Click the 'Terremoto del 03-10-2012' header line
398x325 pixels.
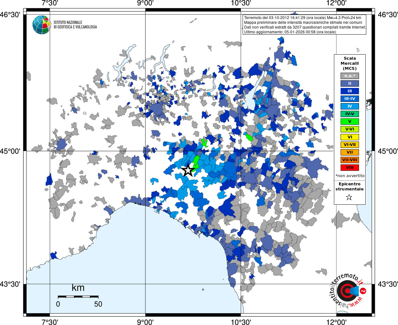point(303,18)
